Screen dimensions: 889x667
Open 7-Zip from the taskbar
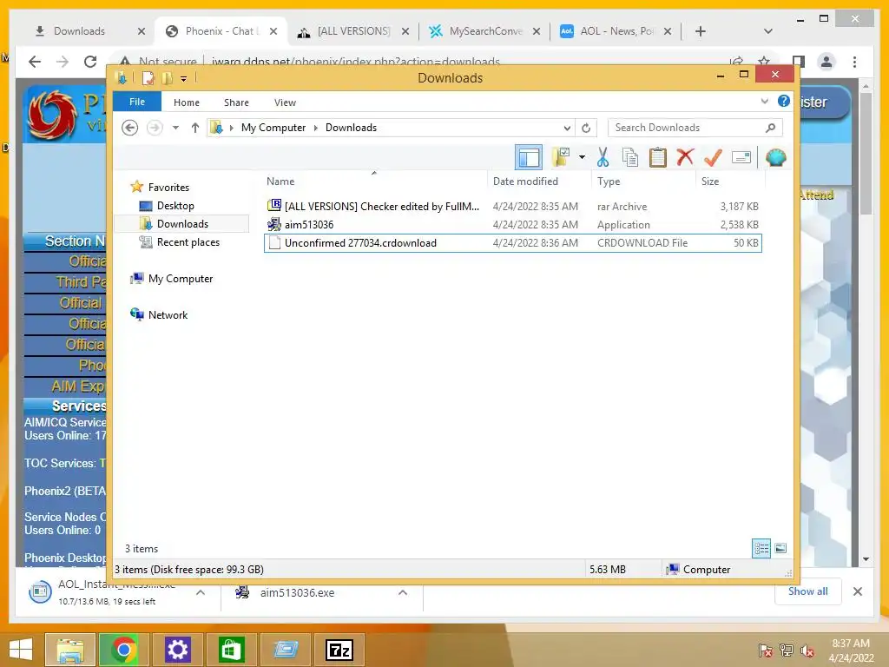click(339, 650)
